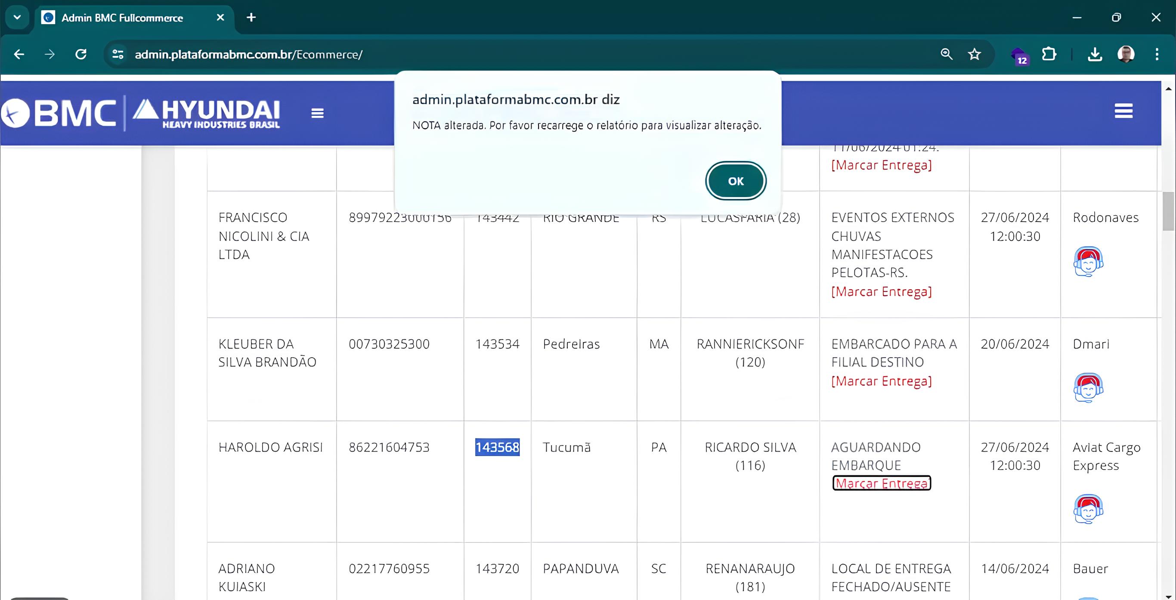Select seller RENANARAUJO (181)
Image resolution: width=1176 pixels, height=600 pixels.
tap(750, 578)
